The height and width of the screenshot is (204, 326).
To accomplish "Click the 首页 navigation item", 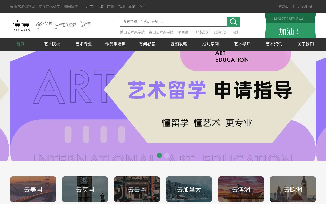I will tap(20, 44).
